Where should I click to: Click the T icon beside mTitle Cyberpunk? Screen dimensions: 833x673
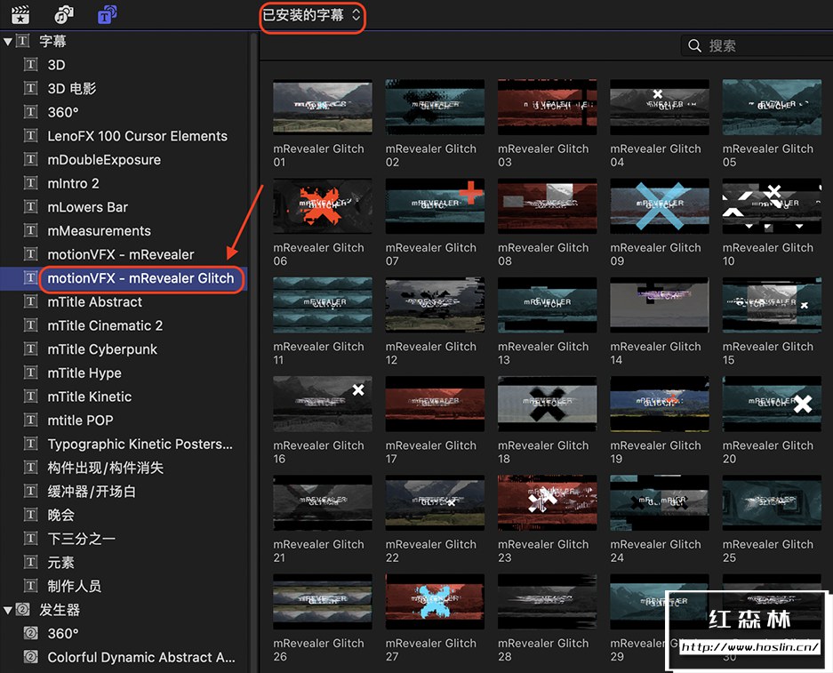point(31,349)
